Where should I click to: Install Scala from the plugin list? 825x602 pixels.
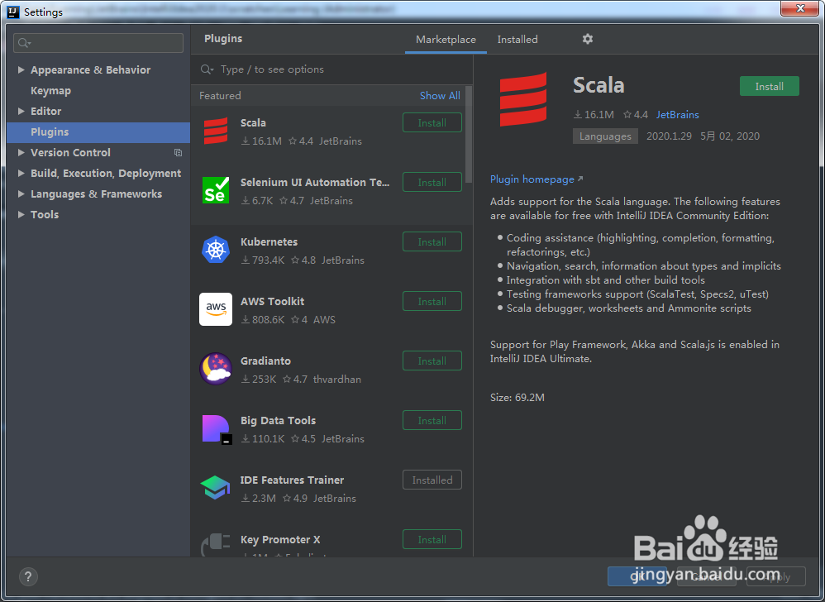point(432,122)
